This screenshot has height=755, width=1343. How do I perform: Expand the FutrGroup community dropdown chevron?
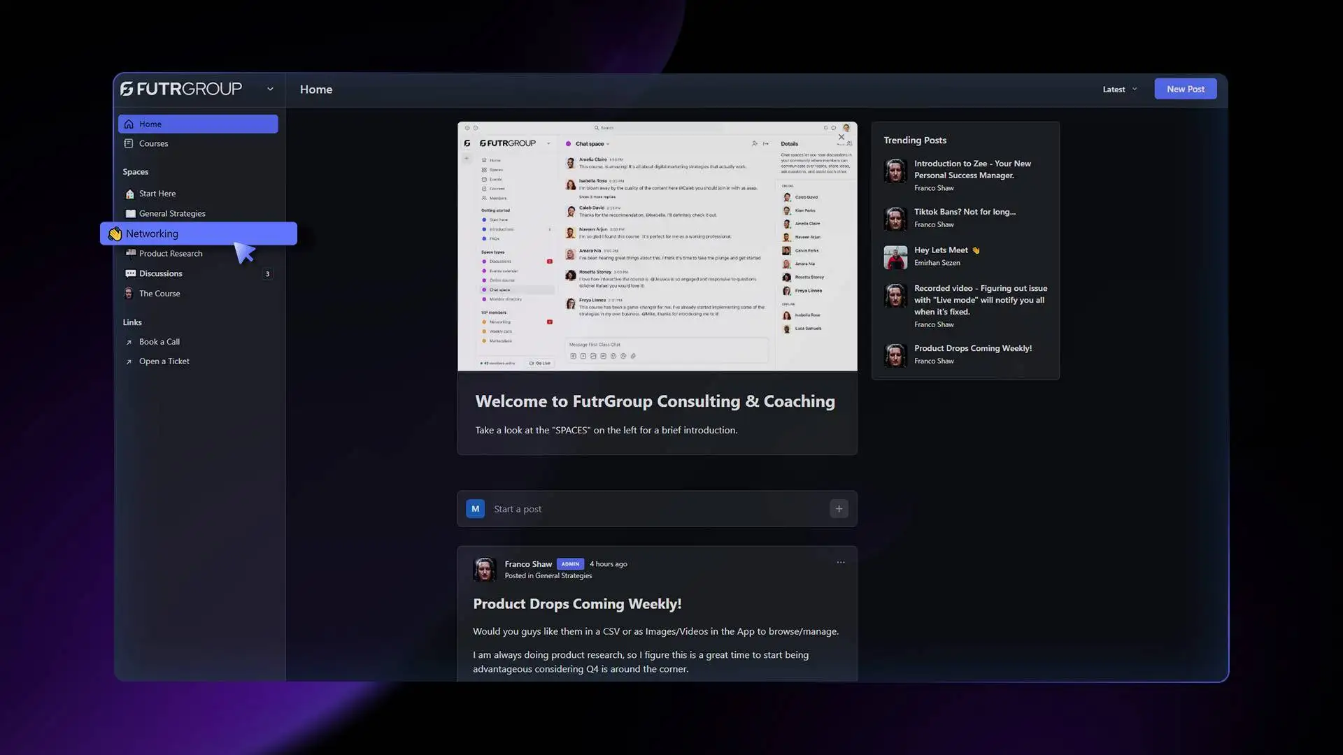click(x=270, y=89)
